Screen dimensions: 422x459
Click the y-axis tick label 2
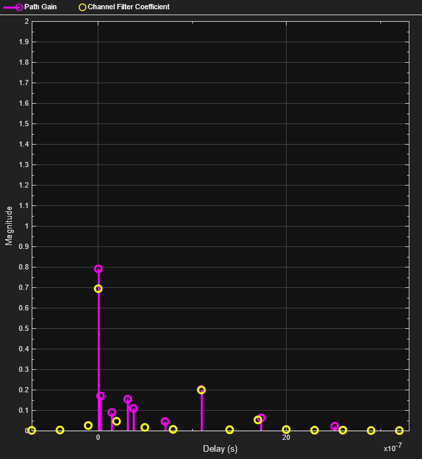tap(26, 21)
